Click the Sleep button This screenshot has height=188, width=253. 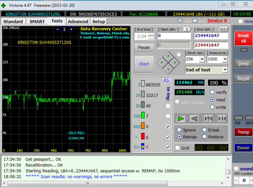pos(243,64)
